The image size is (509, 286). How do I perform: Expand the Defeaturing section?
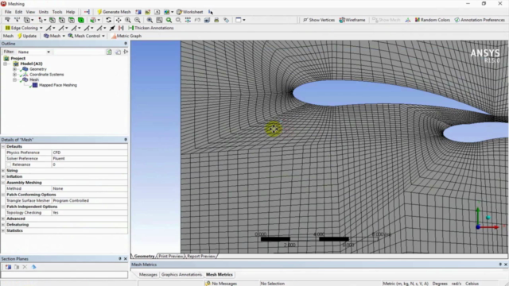[3, 225]
